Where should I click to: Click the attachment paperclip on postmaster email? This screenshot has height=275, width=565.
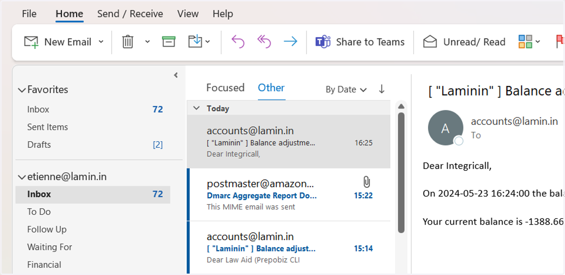pyautogui.click(x=367, y=182)
